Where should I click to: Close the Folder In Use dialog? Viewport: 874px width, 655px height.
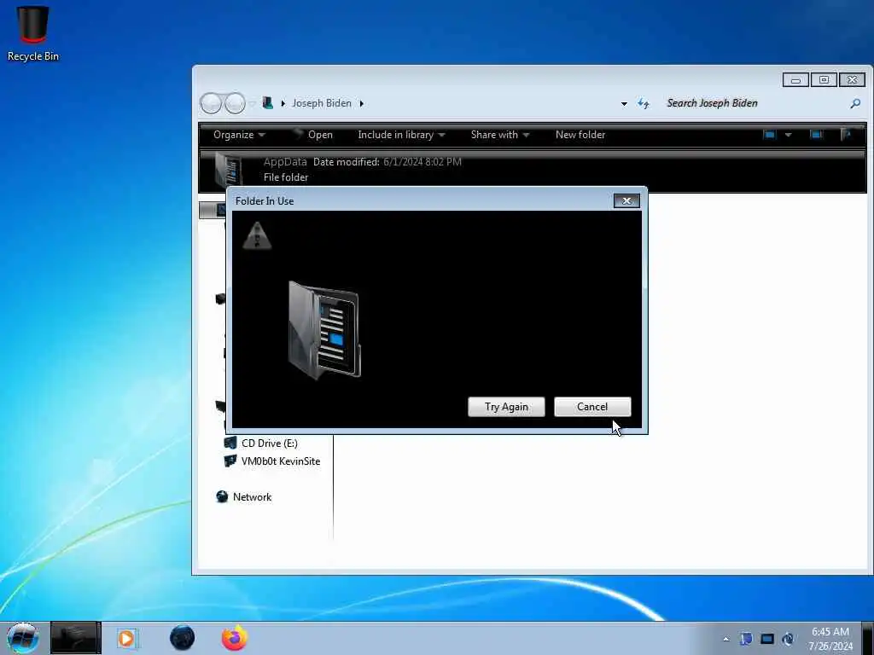pyautogui.click(x=626, y=201)
